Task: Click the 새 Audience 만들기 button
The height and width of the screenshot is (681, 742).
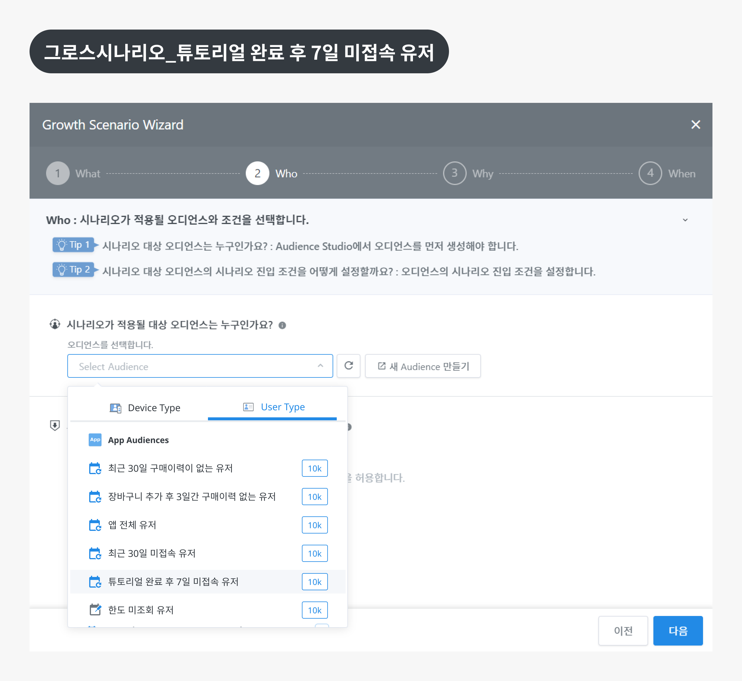Action: point(422,366)
